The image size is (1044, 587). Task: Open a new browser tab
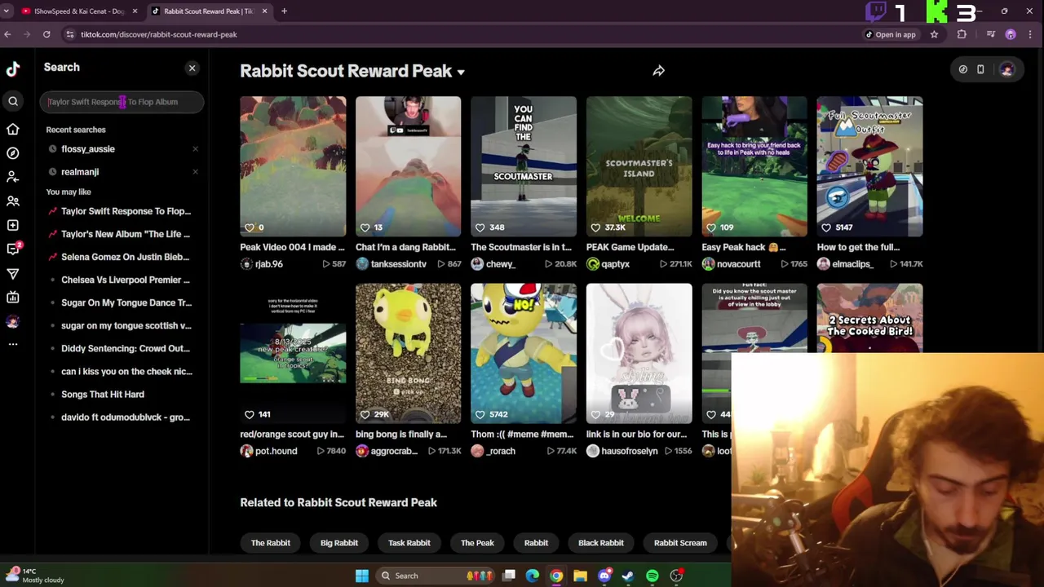pos(284,11)
